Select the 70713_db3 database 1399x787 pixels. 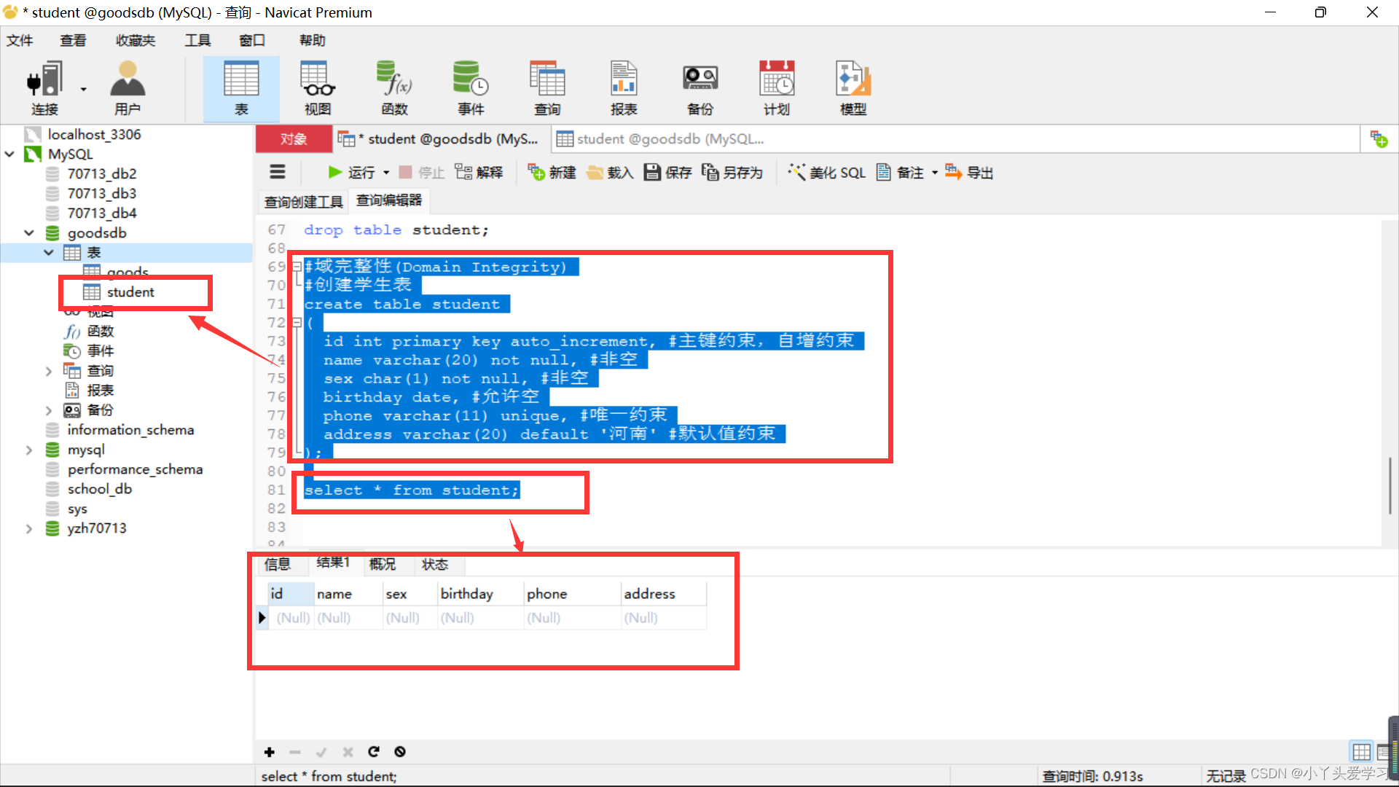tap(102, 194)
